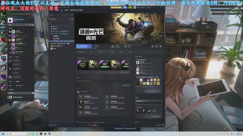Close the 可用内容 panel

tap(130, 58)
